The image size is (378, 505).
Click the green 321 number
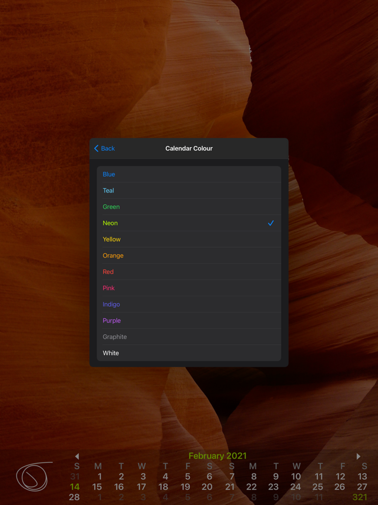[x=360, y=497]
